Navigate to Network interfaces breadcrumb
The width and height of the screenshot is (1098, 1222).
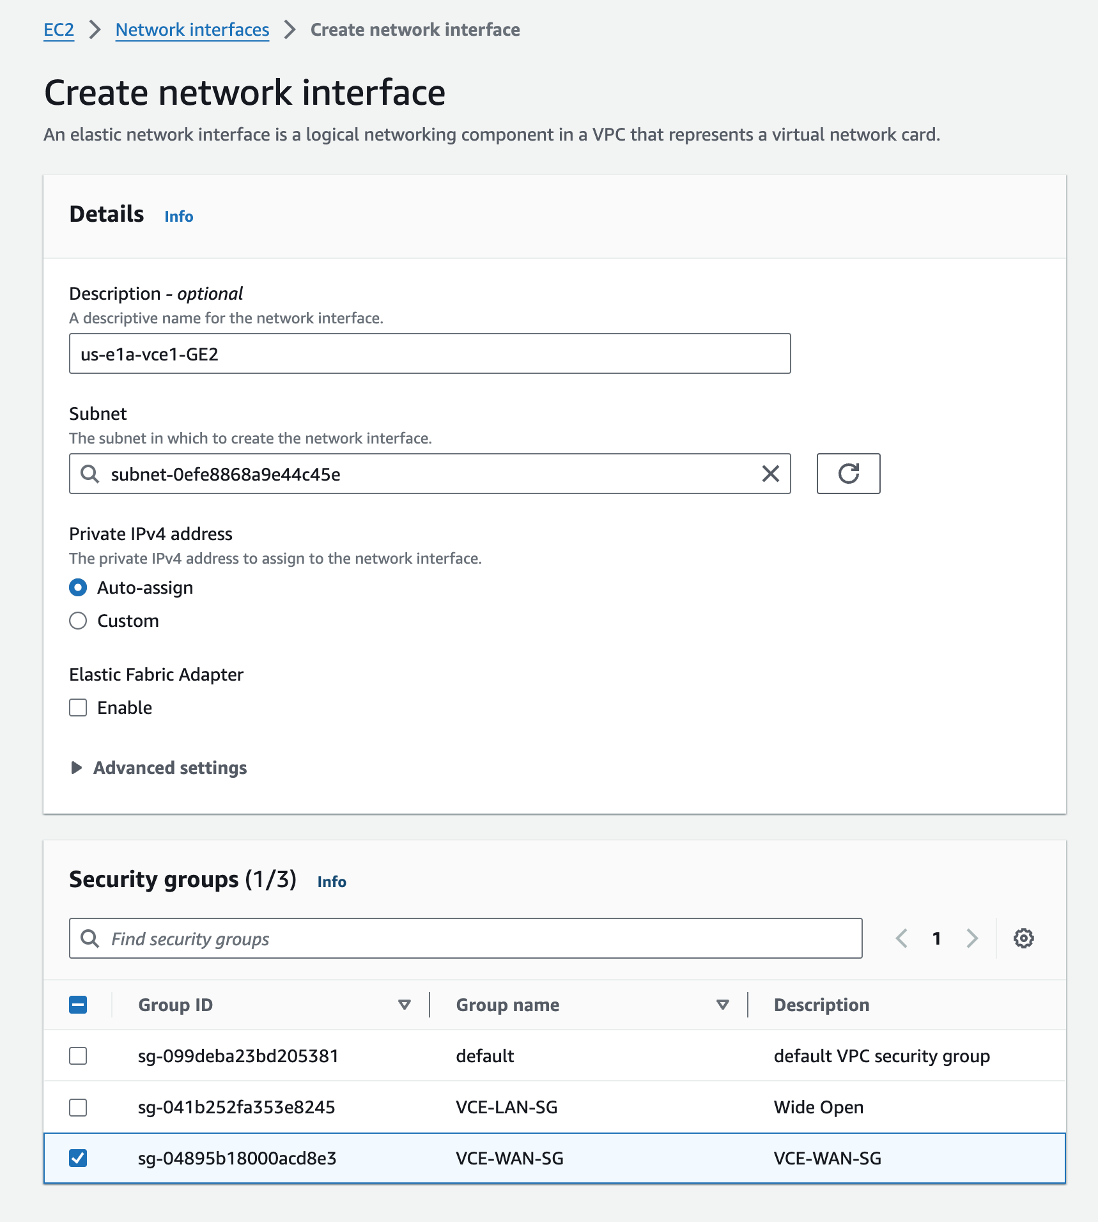click(192, 29)
